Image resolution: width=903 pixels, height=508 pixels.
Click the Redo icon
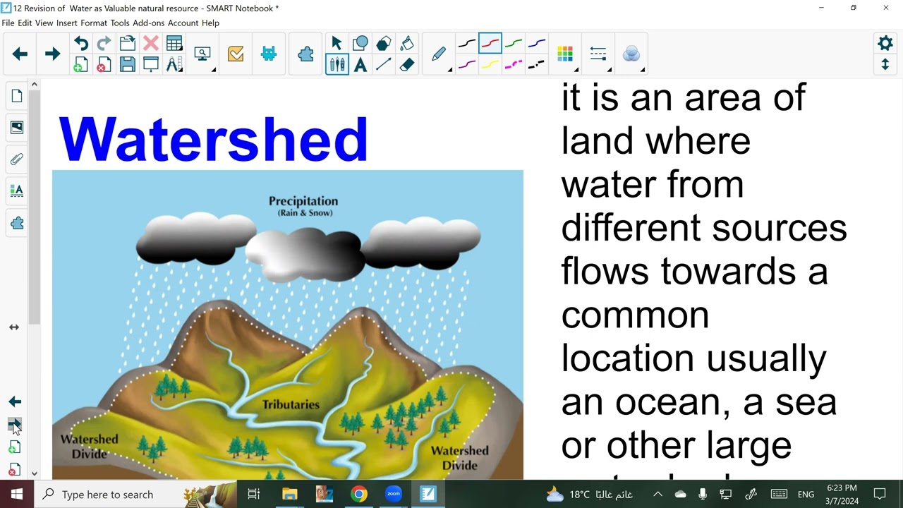tap(104, 44)
